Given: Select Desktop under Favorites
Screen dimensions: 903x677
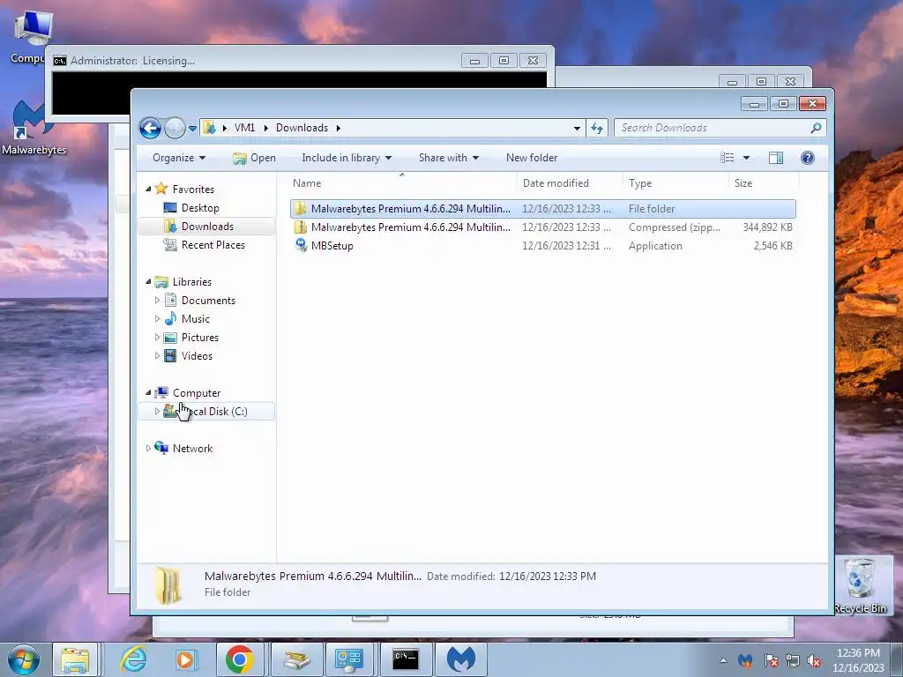Looking at the screenshot, I should pyautogui.click(x=200, y=208).
